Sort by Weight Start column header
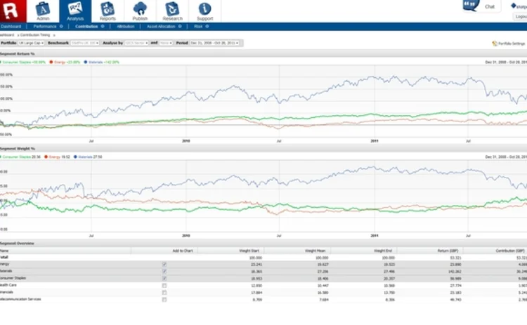The image size is (527, 325). coord(249,251)
